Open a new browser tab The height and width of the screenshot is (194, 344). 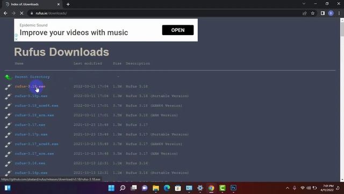coord(68,4)
